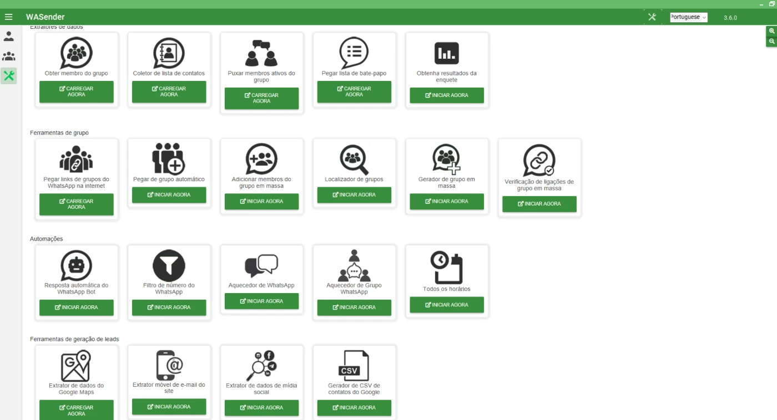Image resolution: width=777 pixels, height=420 pixels.
Task: Click Iniciar Agora for Gerador de CSV
Action: (354, 408)
